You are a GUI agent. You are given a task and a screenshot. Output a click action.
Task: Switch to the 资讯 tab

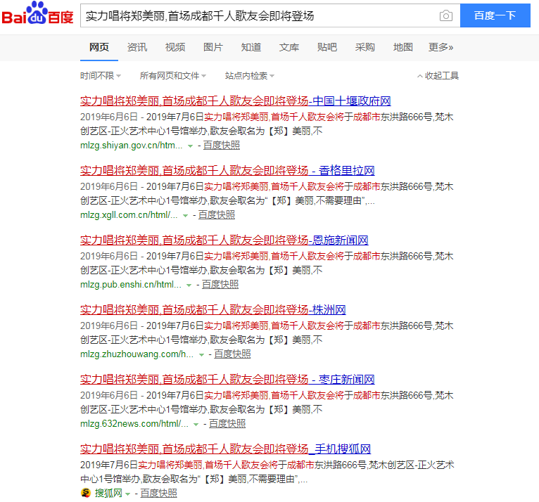[x=137, y=47]
